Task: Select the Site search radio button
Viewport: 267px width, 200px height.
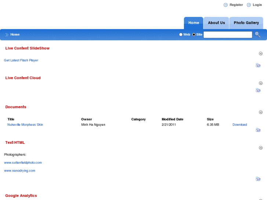Action: pos(194,34)
